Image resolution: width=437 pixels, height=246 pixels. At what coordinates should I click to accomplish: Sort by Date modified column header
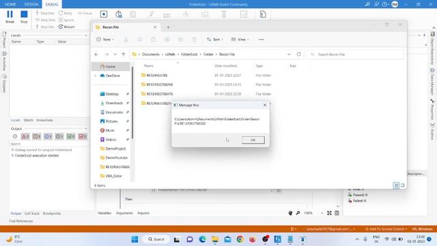click(x=226, y=66)
